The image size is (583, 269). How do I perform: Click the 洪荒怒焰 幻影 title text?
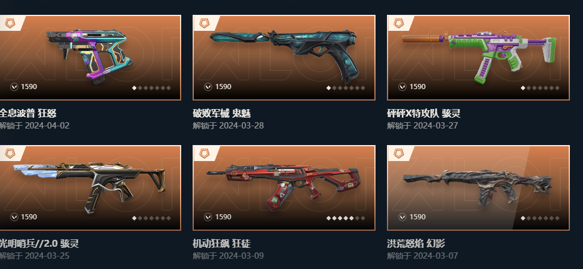[x=416, y=244]
